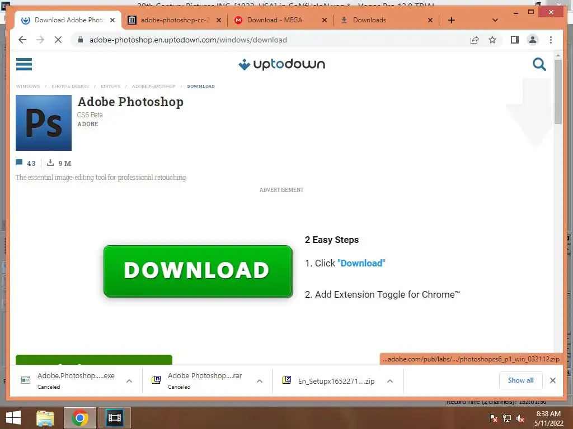This screenshot has width=573, height=429.
Task: Click the ADOBE PHOTOSHOP breadcrumb
Action: pos(153,86)
